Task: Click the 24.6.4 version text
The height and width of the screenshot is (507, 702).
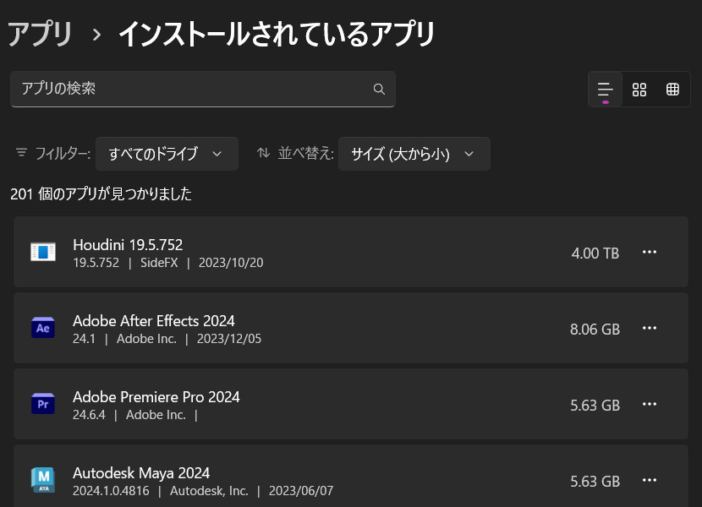Action: pyautogui.click(x=89, y=415)
